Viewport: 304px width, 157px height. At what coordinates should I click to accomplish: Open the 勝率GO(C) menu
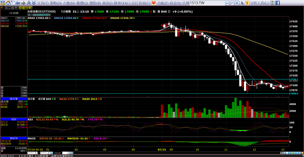tap(122, 3)
